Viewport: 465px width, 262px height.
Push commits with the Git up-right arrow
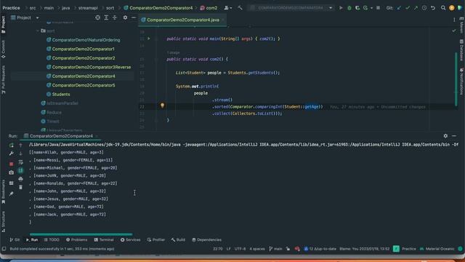[x=416, y=8]
